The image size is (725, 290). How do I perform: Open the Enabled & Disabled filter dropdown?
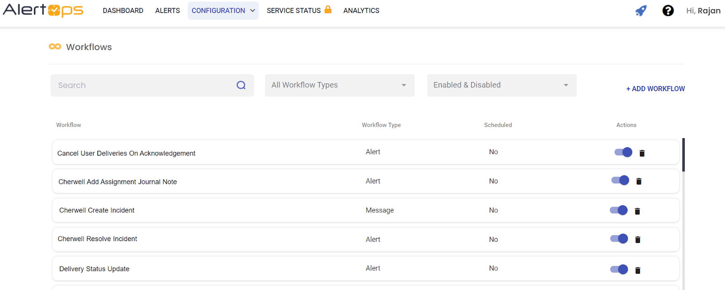click(x=501, y=85)
